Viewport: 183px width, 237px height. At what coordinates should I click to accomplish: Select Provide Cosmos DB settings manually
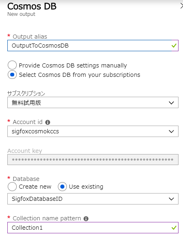click(x=12, y=65)
